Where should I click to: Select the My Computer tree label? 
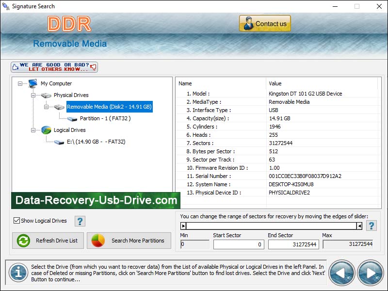click(x=56, y=83)
